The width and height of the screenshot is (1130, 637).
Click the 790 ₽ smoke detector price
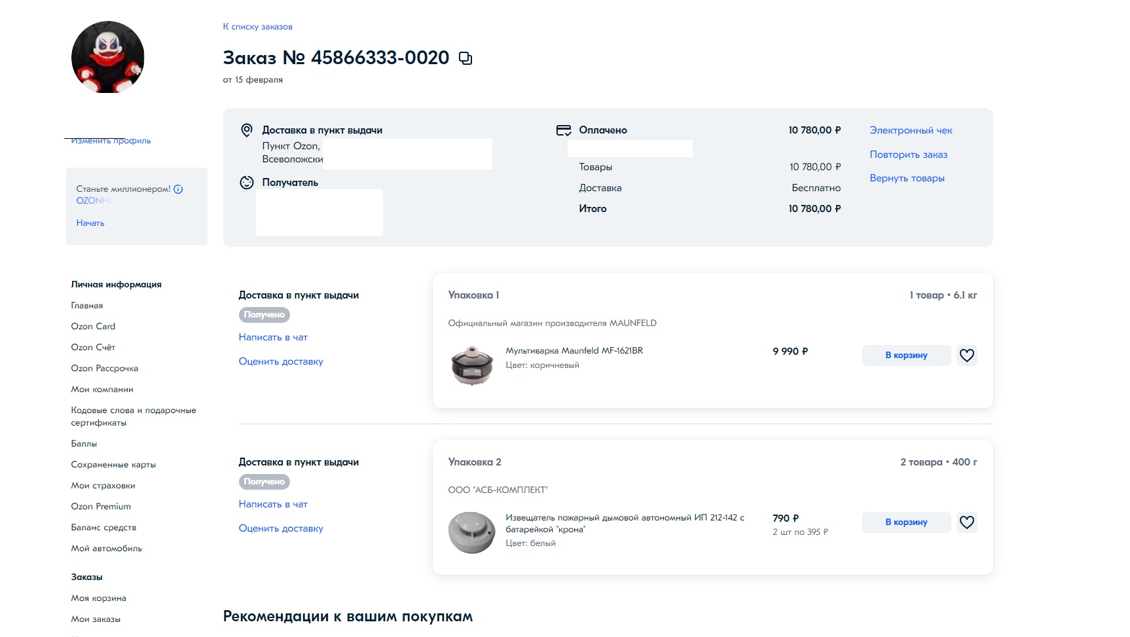pos(786,519)
